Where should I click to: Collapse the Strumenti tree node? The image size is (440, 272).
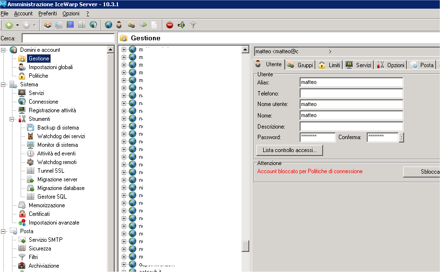point(12,119)
